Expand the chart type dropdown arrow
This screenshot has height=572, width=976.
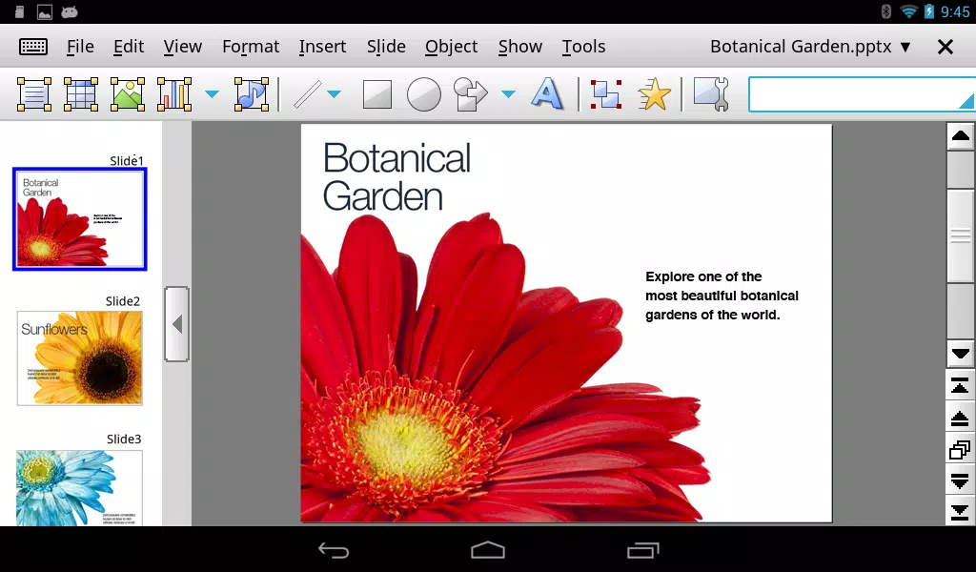pyautogui.click(x=212, y=94)
